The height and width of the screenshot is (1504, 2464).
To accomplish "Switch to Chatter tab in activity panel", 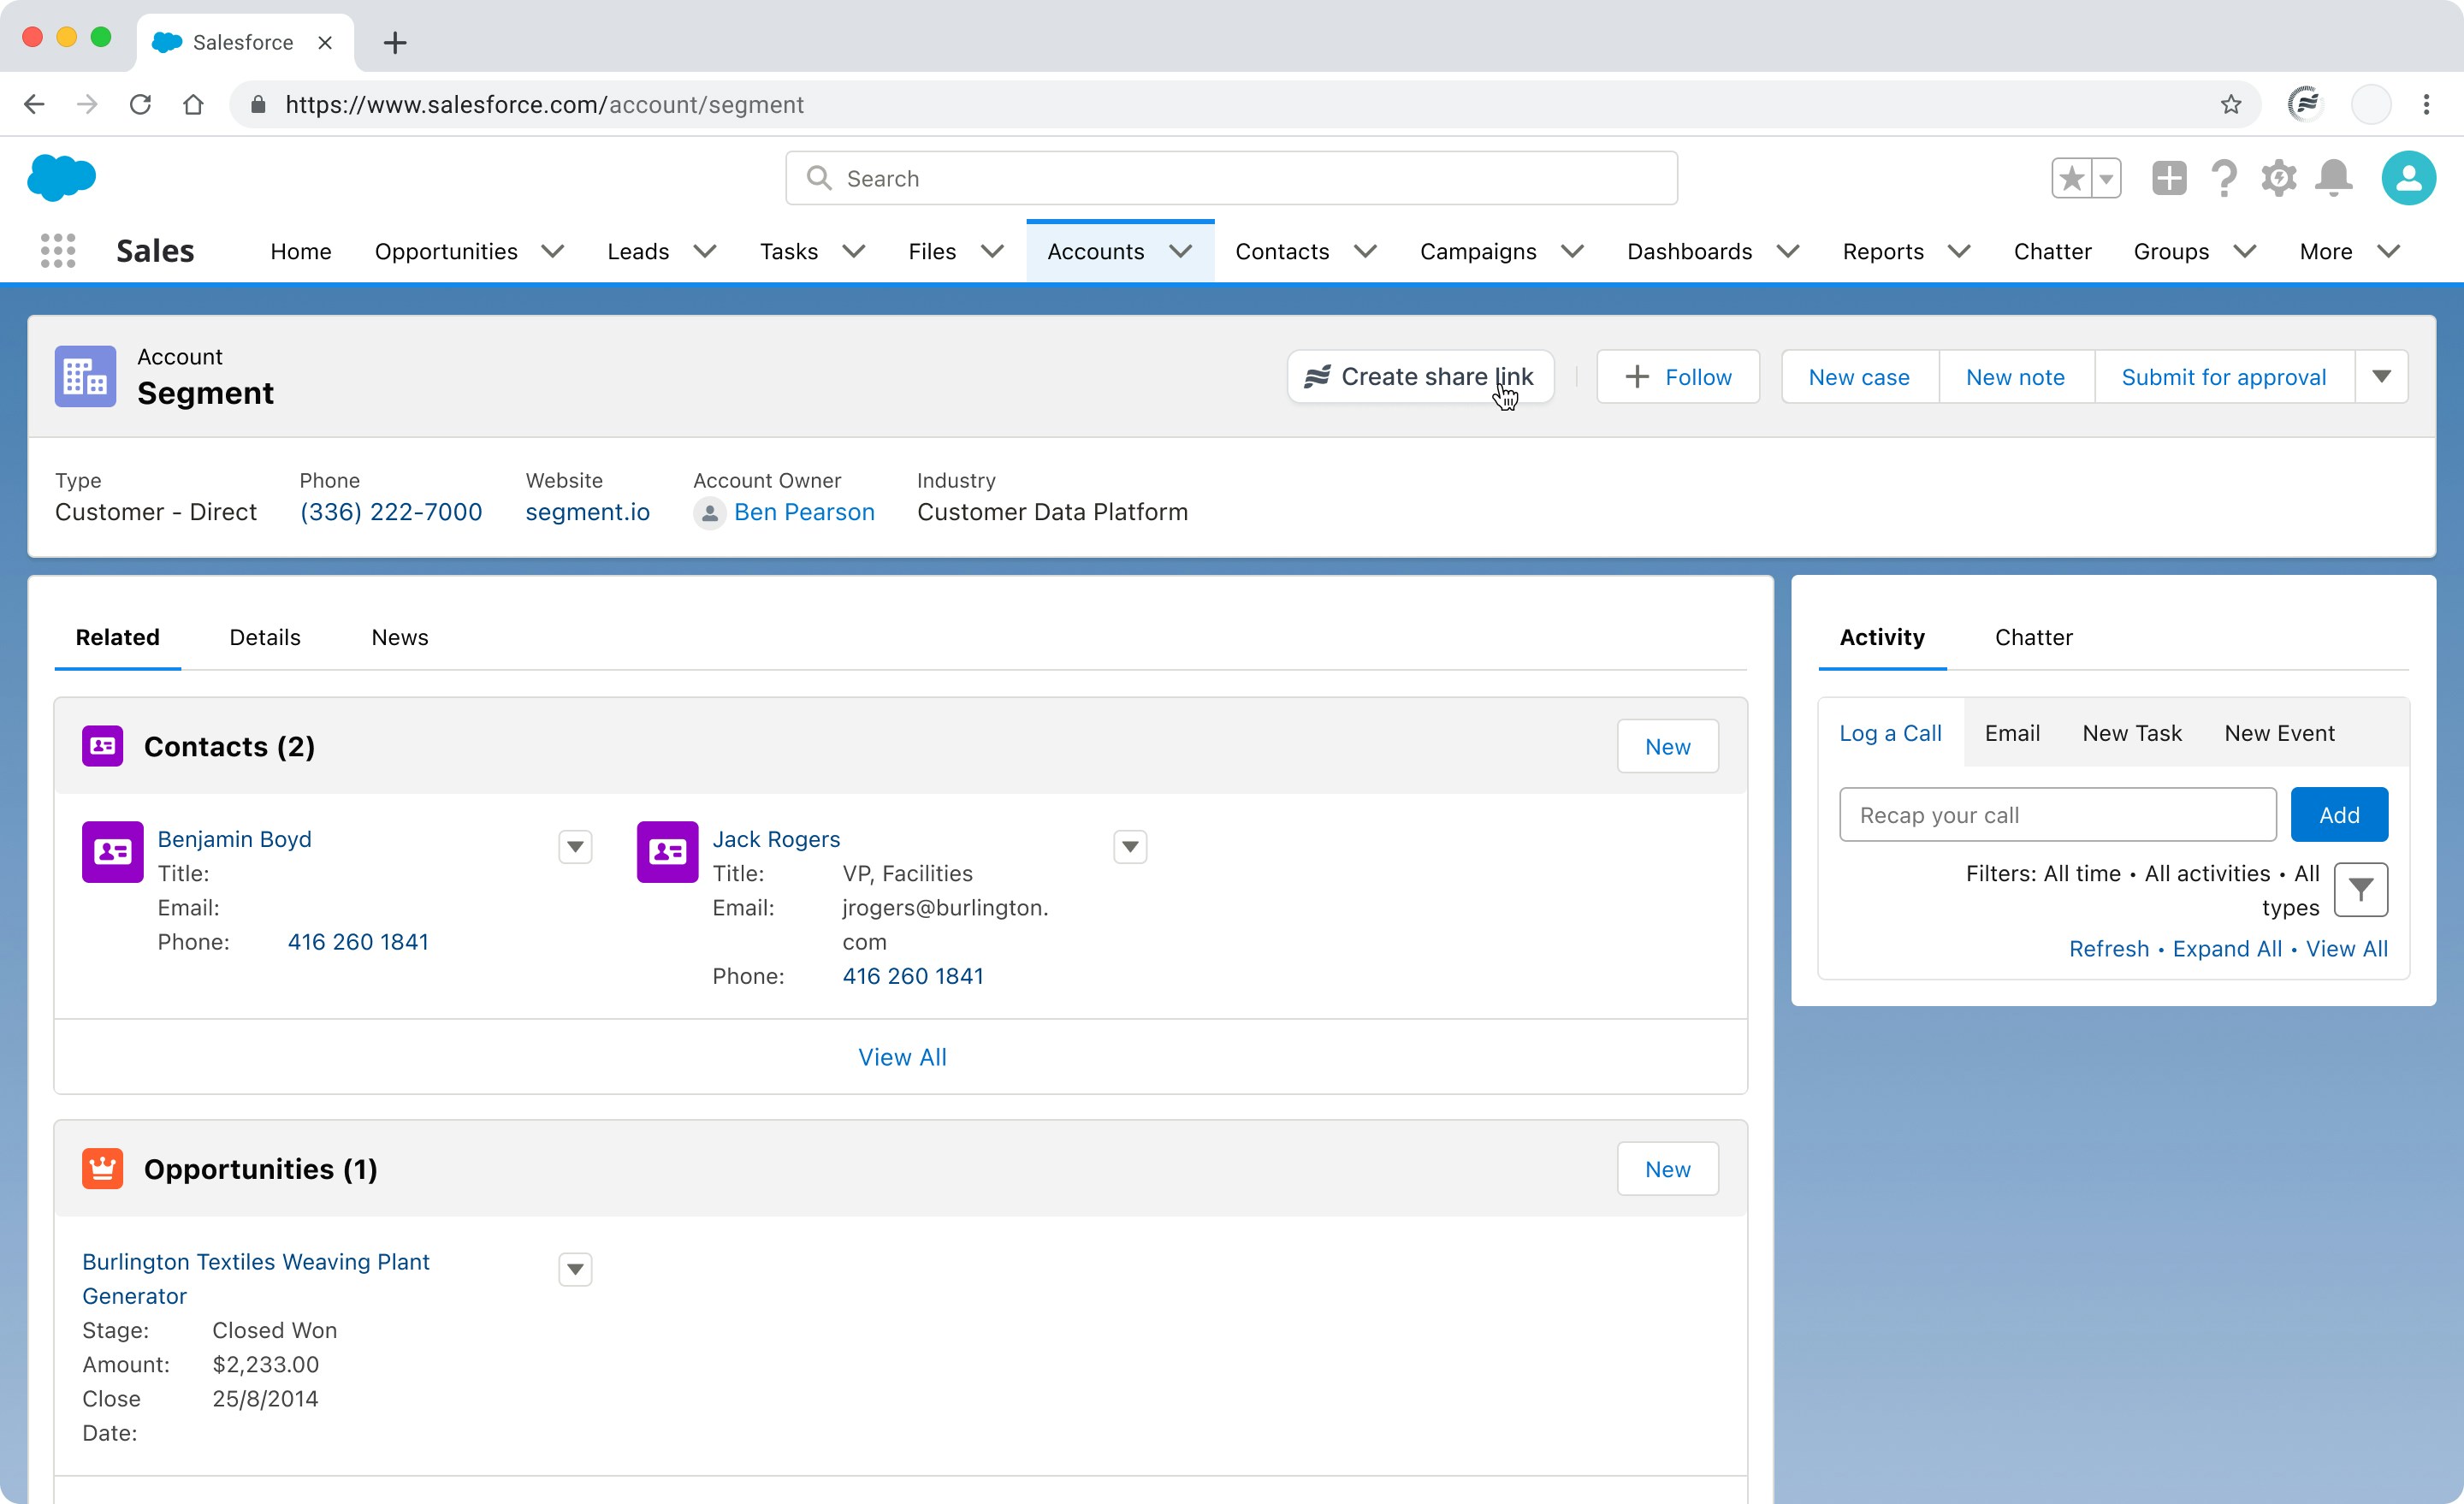I will point(2033,637).
